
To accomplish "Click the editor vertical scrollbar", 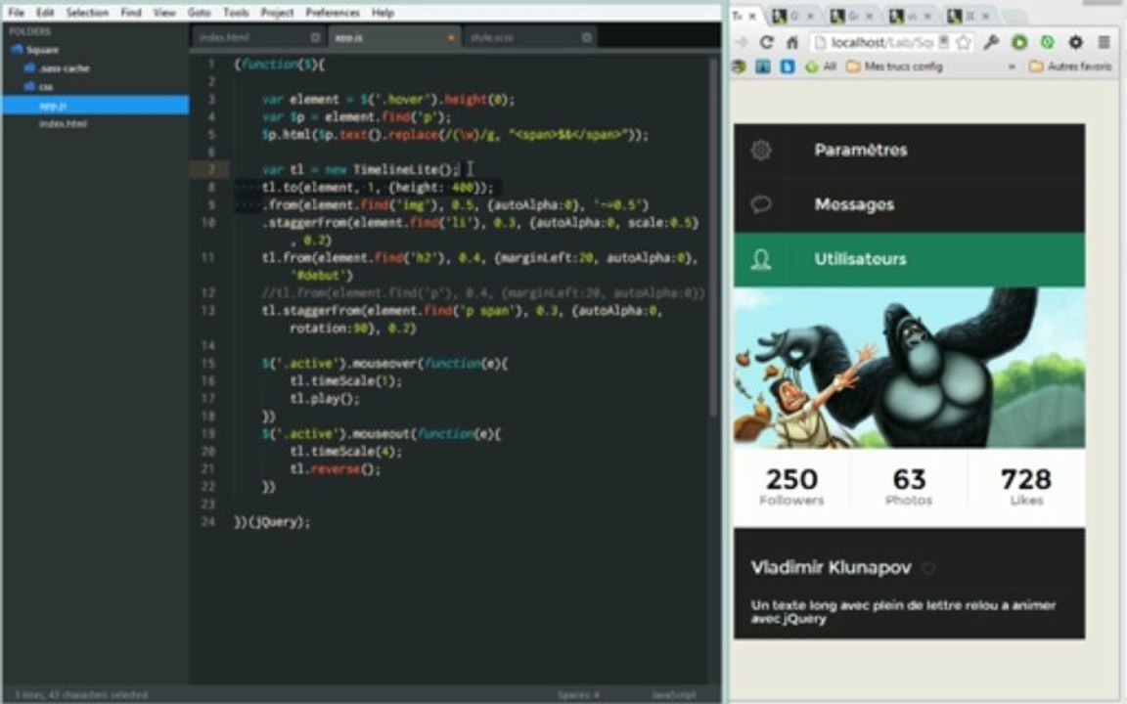I will 713,237.
